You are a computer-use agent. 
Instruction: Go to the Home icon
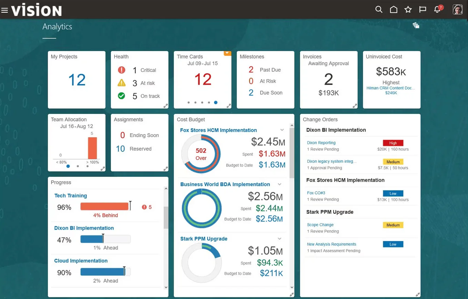click(x=394, y=10)
